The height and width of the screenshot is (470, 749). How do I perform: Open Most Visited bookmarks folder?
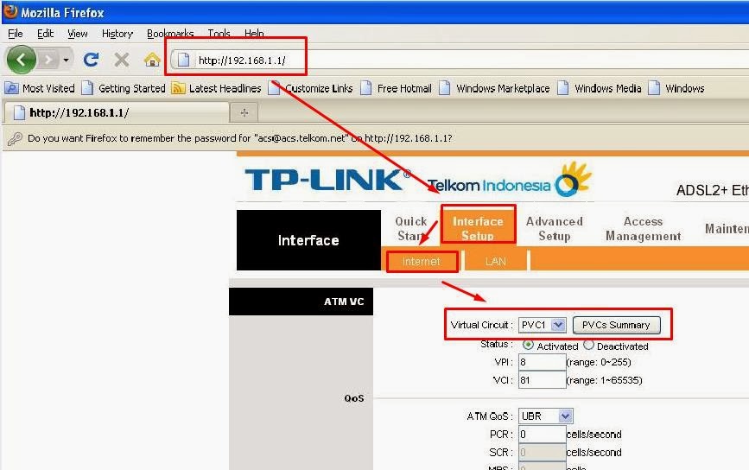point(40,88)
